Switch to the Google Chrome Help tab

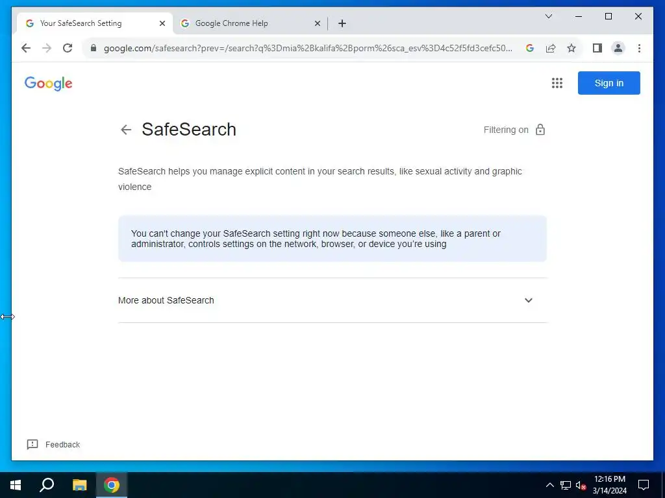pyautogui.click(x=250, y=23)
